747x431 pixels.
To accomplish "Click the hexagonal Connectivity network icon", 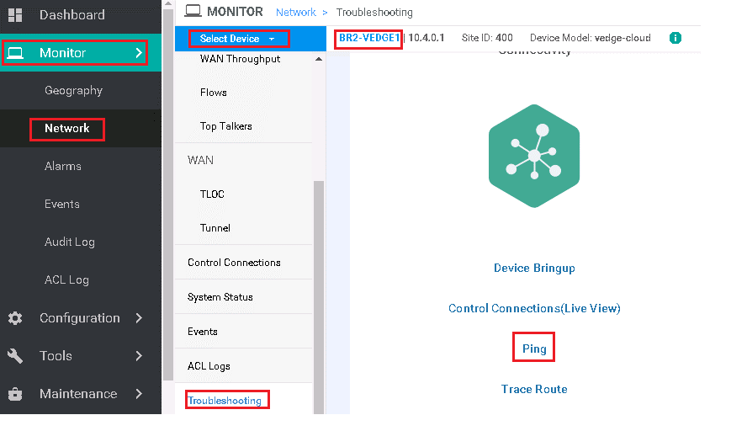I will pyautogui.click(x=534, y=156).
